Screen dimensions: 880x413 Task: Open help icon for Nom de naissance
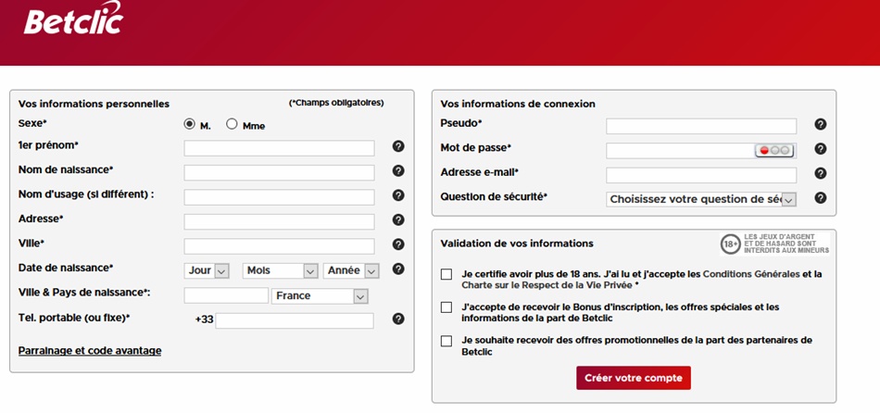pyautogui.click(x=398, y=170)
